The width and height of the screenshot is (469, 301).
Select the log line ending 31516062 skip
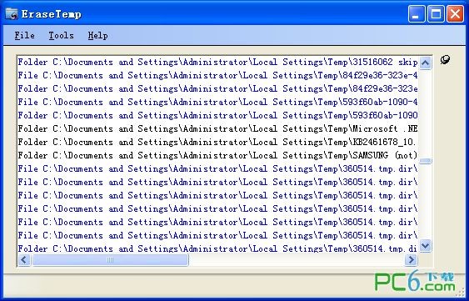pos(217,63)
